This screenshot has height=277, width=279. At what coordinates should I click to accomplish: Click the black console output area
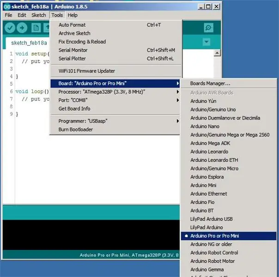91,235
